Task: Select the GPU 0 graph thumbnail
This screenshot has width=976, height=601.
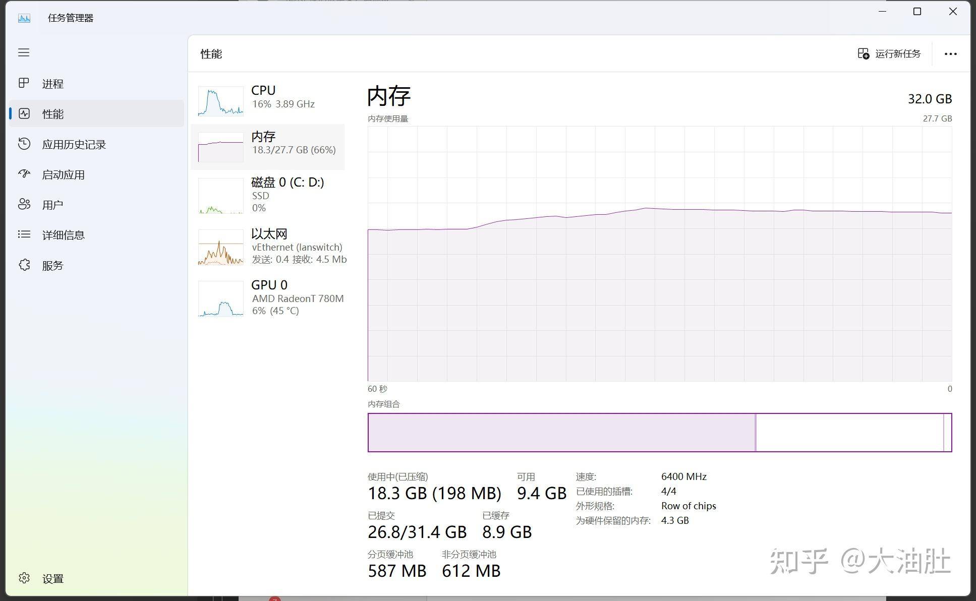Action: (221, 299)
